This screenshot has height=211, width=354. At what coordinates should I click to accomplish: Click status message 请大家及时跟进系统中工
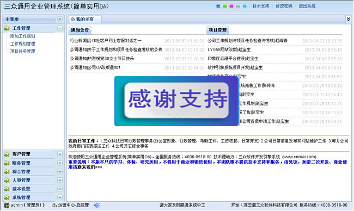coord(182,205)
